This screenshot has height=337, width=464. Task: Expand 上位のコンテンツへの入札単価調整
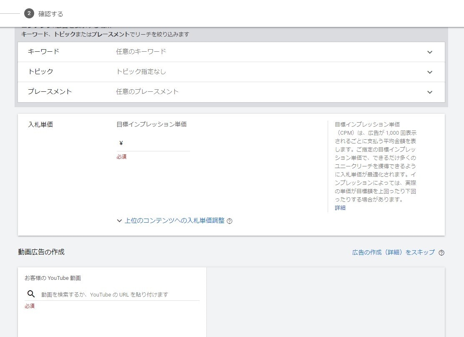(174, 221)
